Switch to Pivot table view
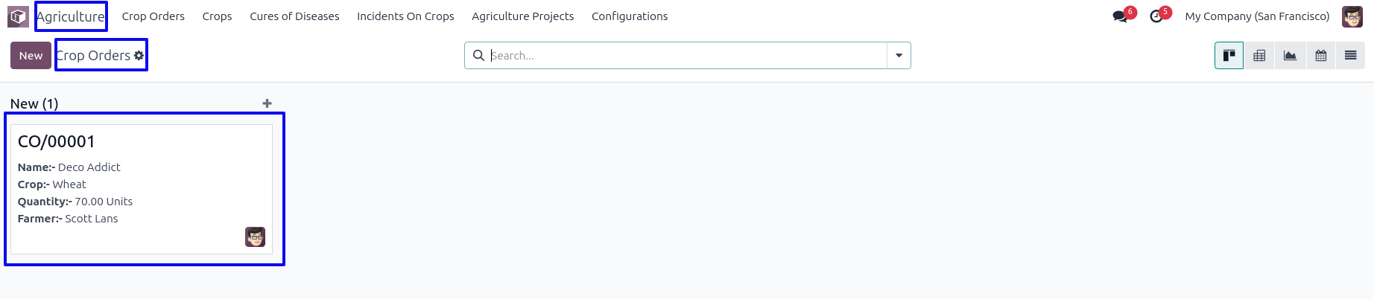Image resolution: width=1374 pixels, height=299 pixels. tap(1259, 56)
